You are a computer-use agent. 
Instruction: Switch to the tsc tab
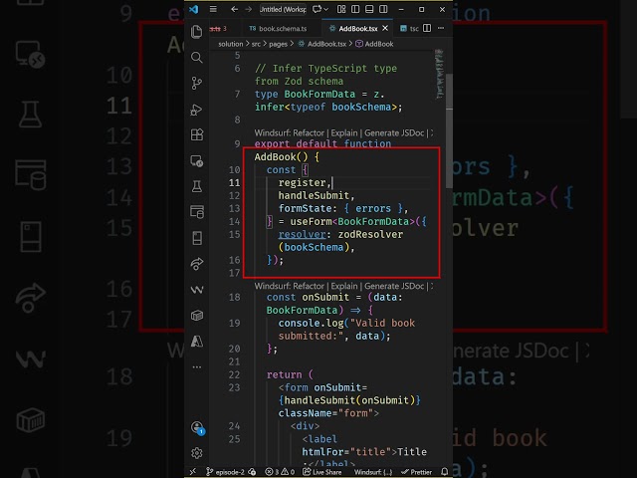pyautogui.click(x=409, y=29)
